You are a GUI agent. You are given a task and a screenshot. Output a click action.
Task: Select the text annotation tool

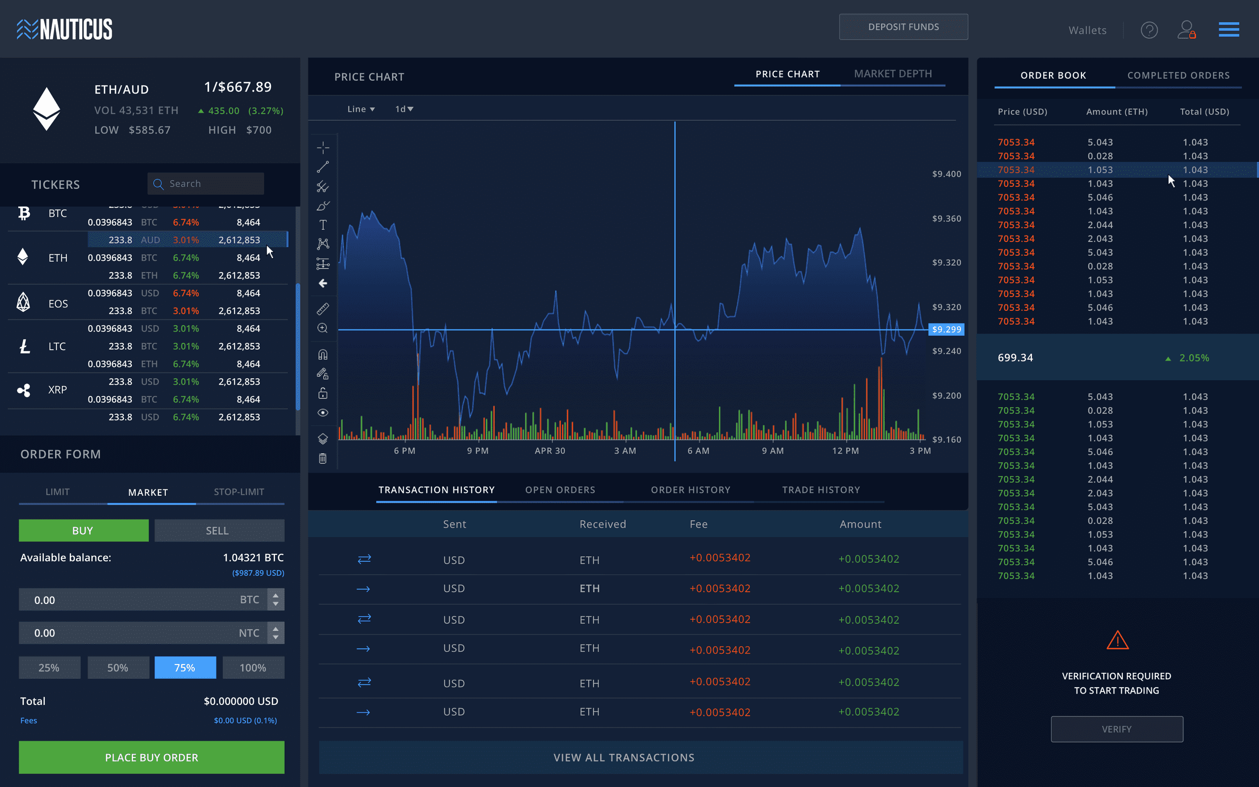(323, 225)
